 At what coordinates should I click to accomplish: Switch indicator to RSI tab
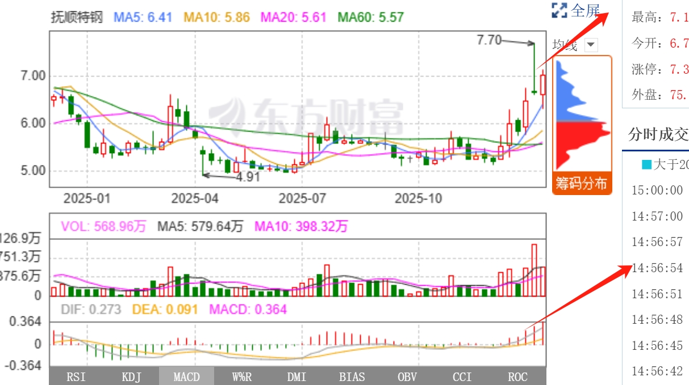click(76, 376)
